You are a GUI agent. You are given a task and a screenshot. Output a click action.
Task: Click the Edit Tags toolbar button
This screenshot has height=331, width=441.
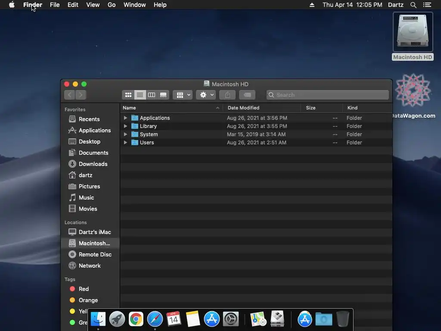[248, 95]
